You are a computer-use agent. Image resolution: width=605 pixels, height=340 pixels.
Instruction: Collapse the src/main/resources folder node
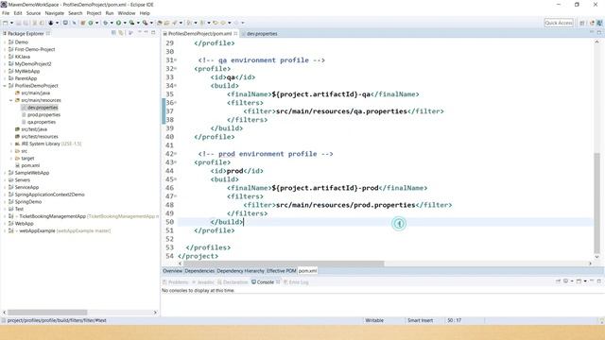tap(11, 100)
